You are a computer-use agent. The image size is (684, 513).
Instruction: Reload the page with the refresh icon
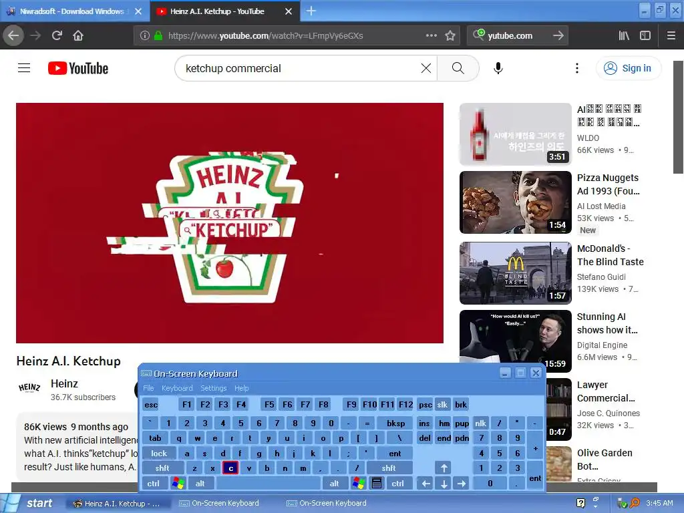point(57,36)
